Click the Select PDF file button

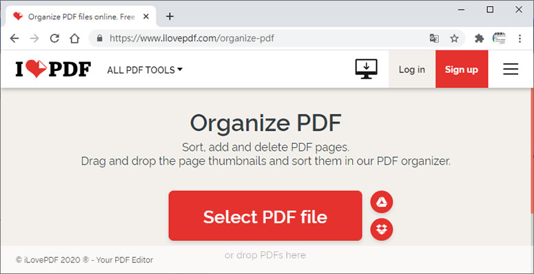[x=265, y=215]
